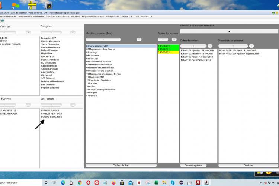
Task: Launch Google Chrome from the taskbar
Action: pyautogui.click(x=80, y=183)
